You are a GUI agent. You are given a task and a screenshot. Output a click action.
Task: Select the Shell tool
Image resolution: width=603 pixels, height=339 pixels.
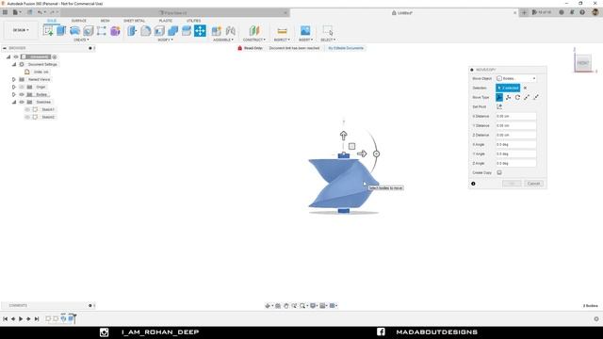159,31
